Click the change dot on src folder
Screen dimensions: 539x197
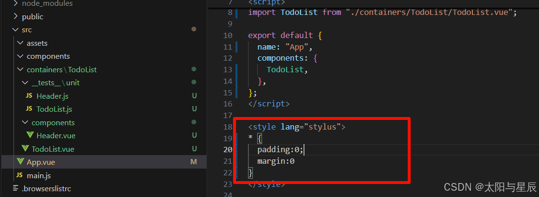[194, 29]
